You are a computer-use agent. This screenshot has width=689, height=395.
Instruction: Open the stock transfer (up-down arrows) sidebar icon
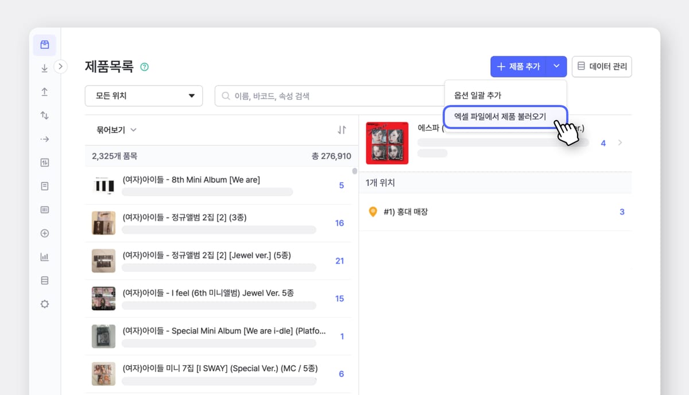tap(44, 115)
